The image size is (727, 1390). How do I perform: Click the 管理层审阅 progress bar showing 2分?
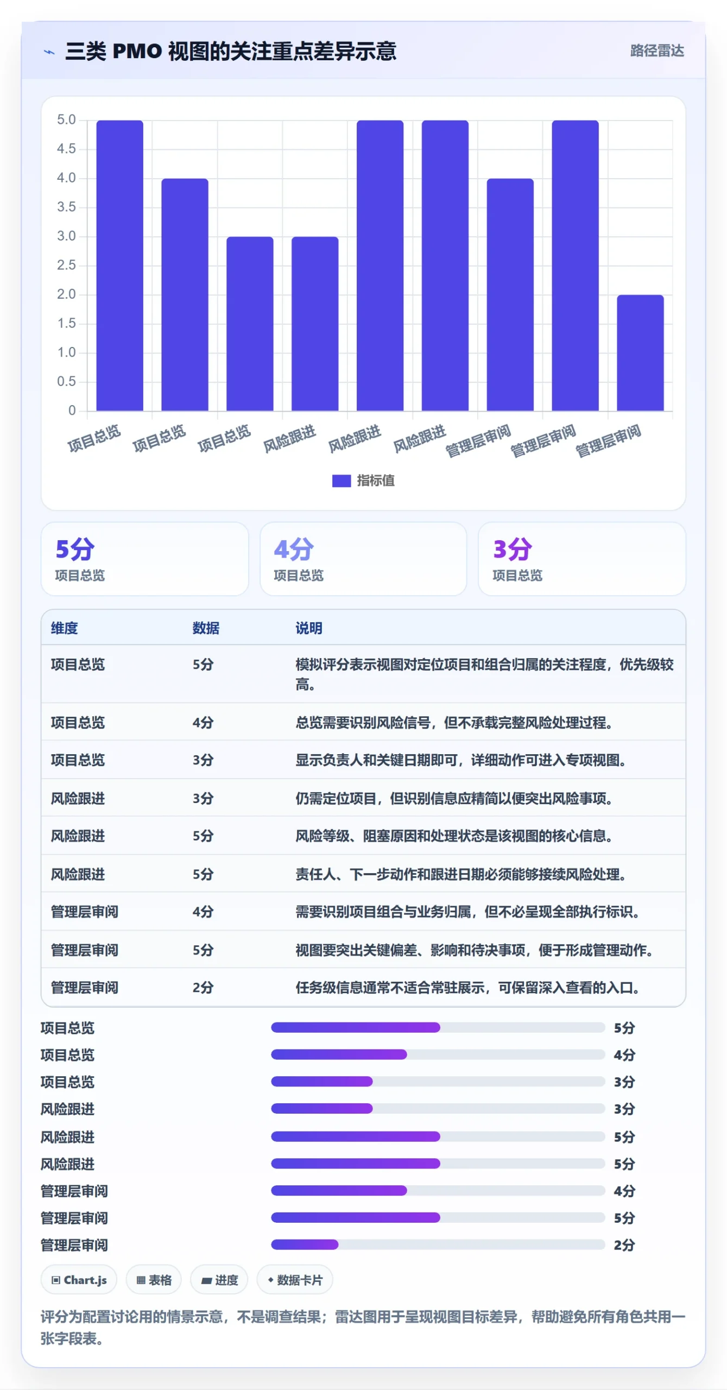438,1245
